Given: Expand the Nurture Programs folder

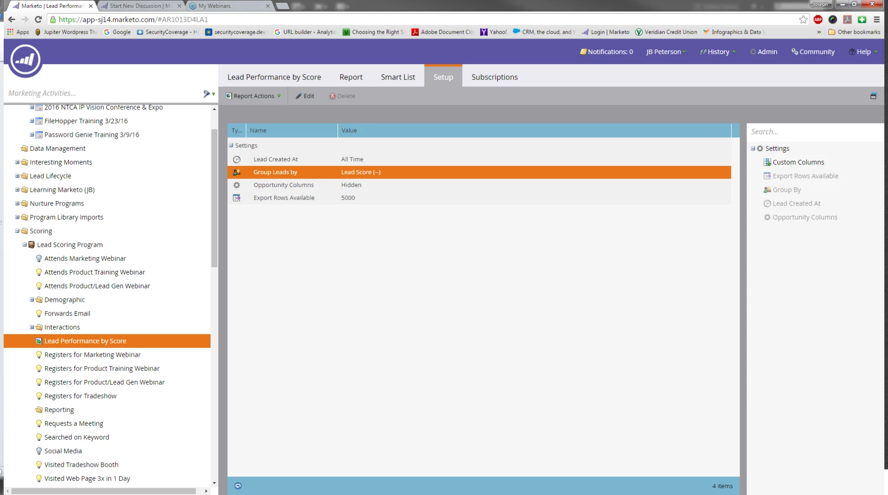Looking at the screenshot, I should [x=17, y=203].
